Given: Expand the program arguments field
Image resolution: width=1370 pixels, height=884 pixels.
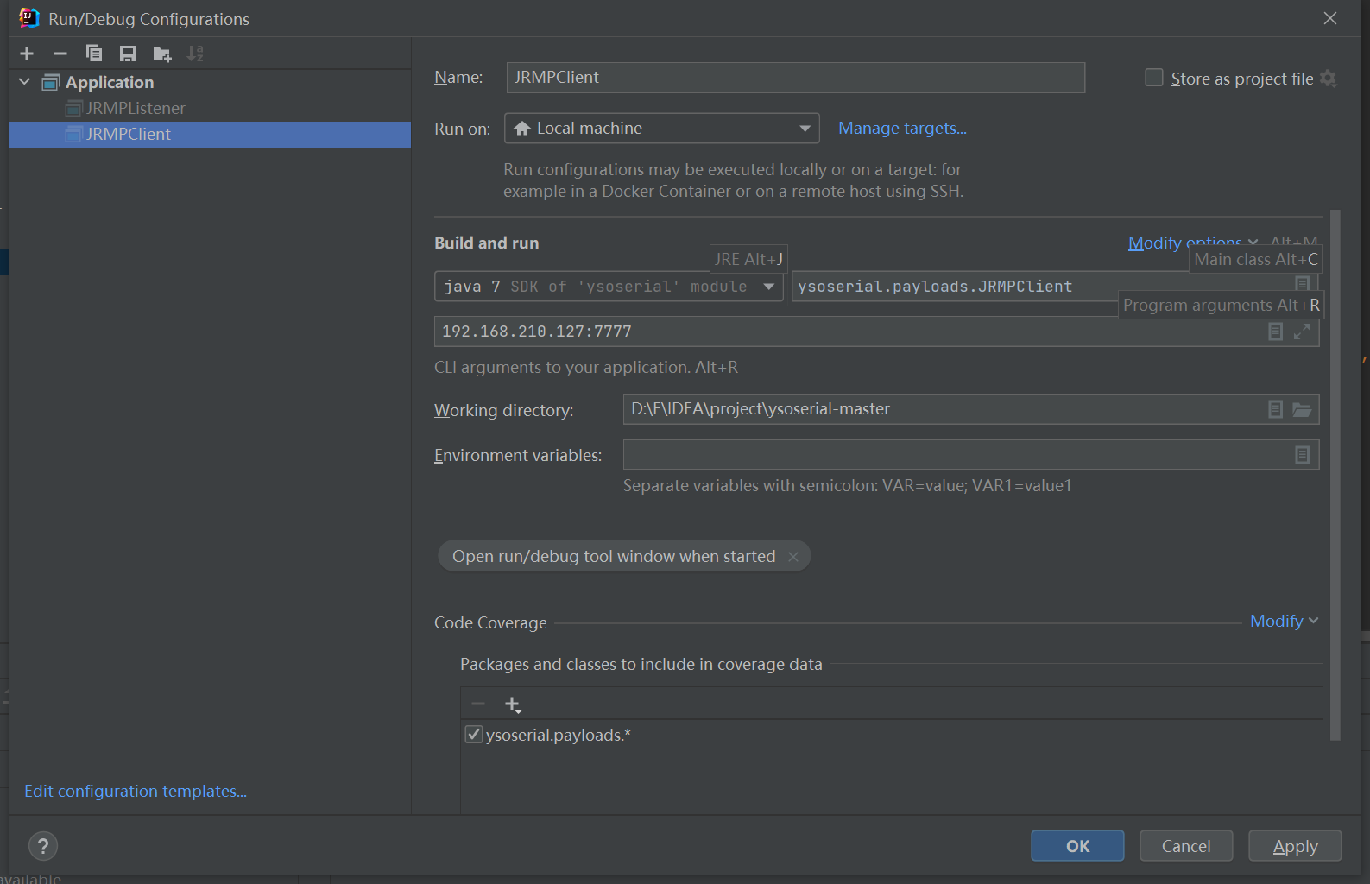Looking at the screenshot, I should click(1302, 331).
